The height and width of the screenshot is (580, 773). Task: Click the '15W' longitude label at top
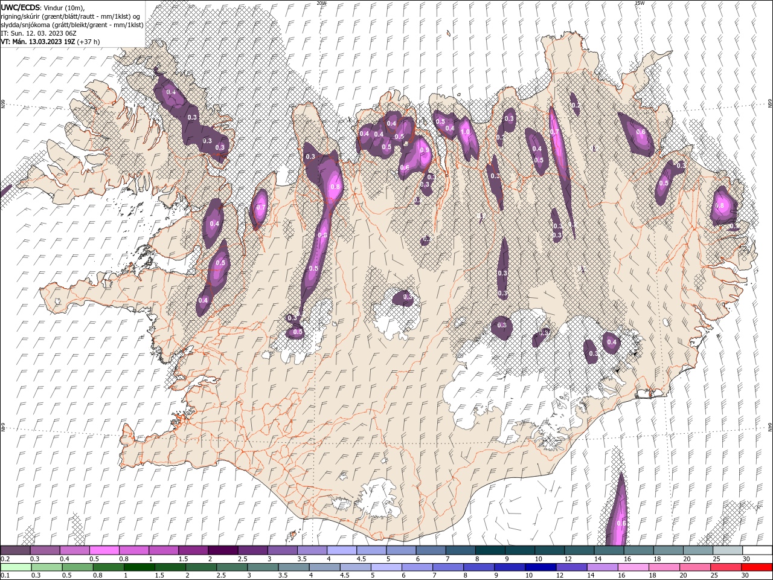coord(640,3)
